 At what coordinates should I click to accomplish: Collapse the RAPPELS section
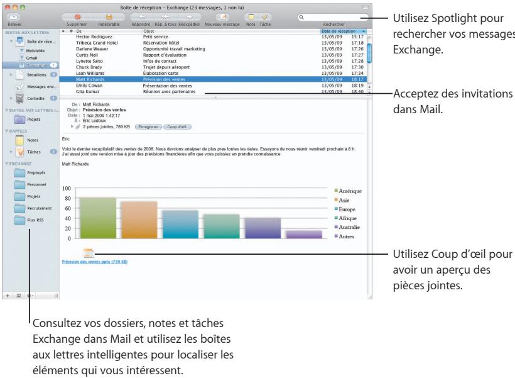point(6,131)
